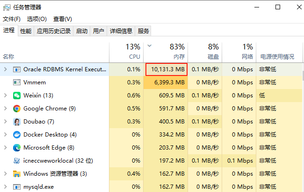Image resolution: width=304 pixels, height=192 pixels.
Task: Click the icneccweworklocal process icon
Action: point(17,161)
